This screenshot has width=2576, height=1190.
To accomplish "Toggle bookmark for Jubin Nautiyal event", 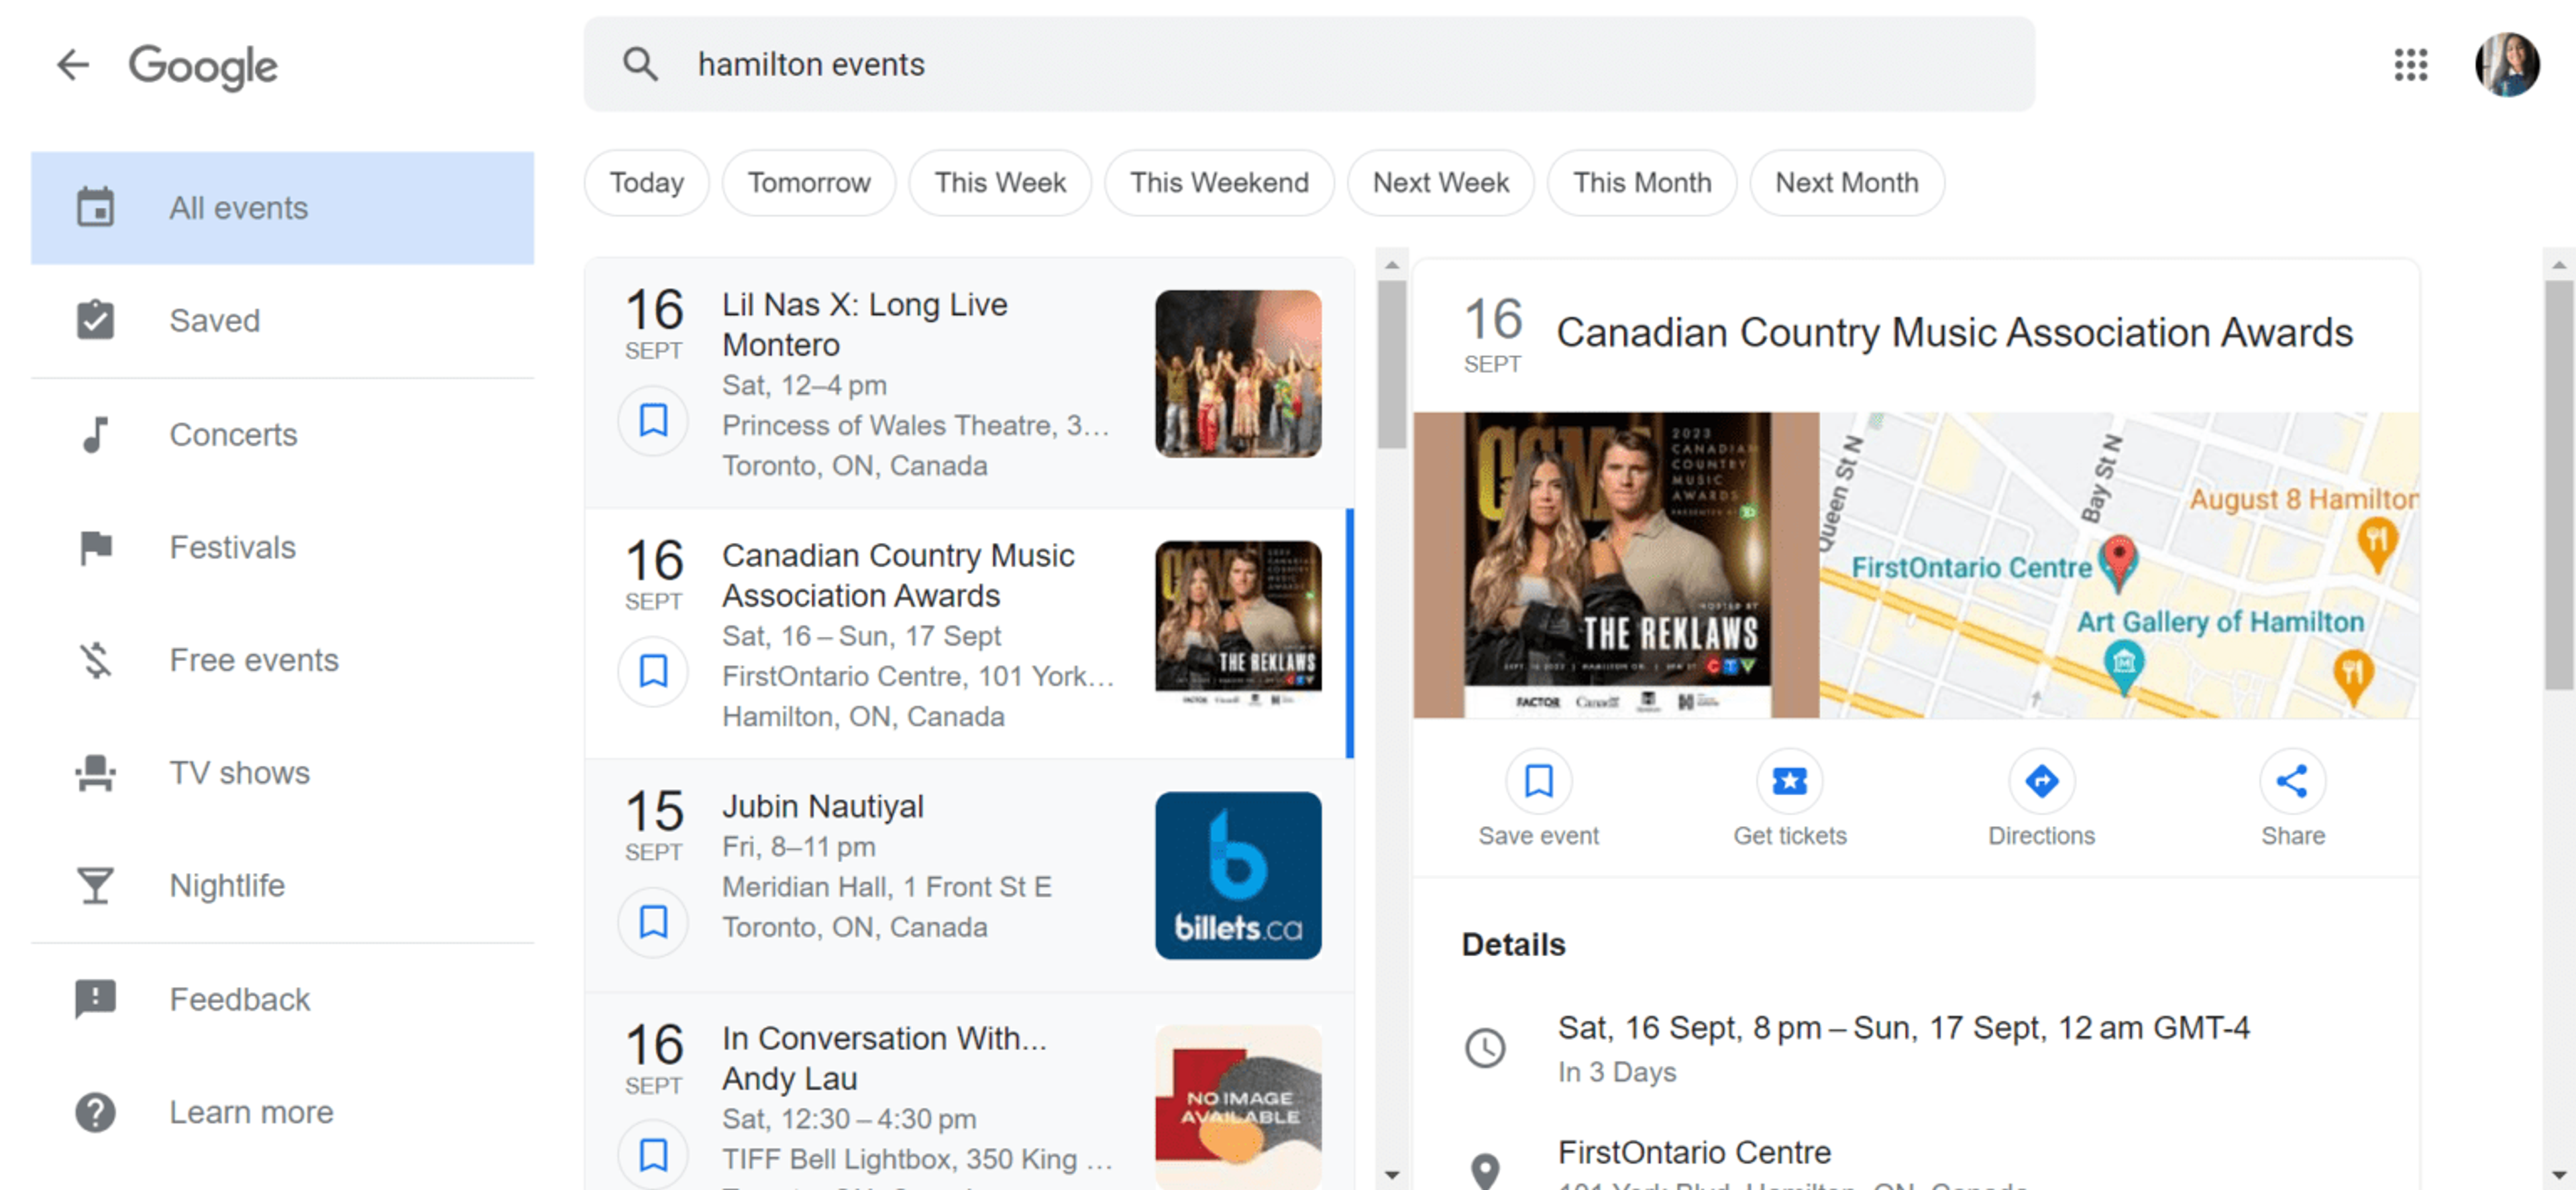I will pos(653,921).
